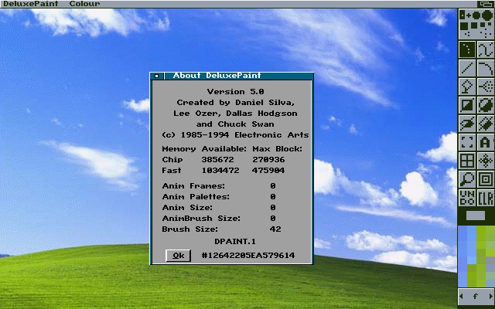The image size is (495, 309).
Task: Pick the grey palette swatch
Action: 490,260
